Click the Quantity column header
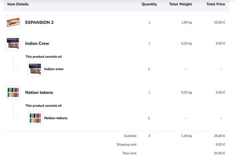 149,4
